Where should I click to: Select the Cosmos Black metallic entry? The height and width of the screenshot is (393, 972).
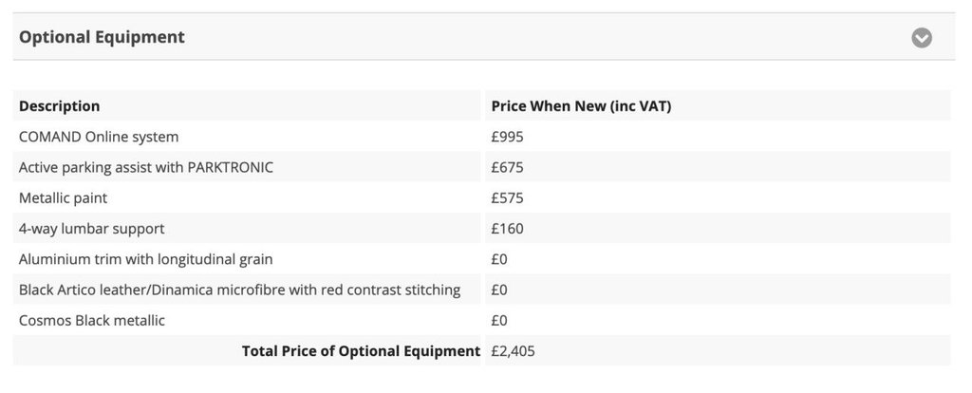(x=92, y=321)
